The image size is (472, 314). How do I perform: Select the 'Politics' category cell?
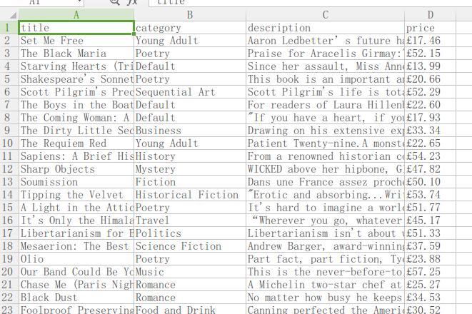coord(190,233)
